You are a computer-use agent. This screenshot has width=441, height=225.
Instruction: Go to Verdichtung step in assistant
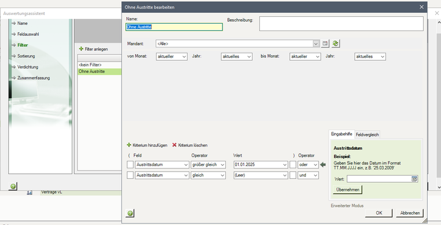click(28, 67)
